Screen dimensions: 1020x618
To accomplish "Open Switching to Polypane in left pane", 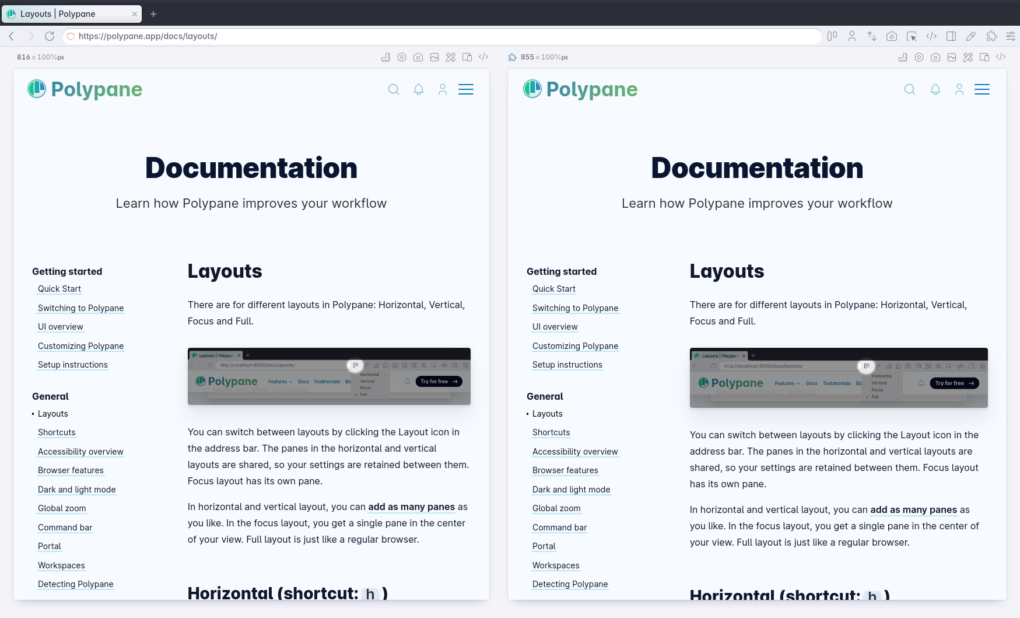I will (x=80, y=308).
